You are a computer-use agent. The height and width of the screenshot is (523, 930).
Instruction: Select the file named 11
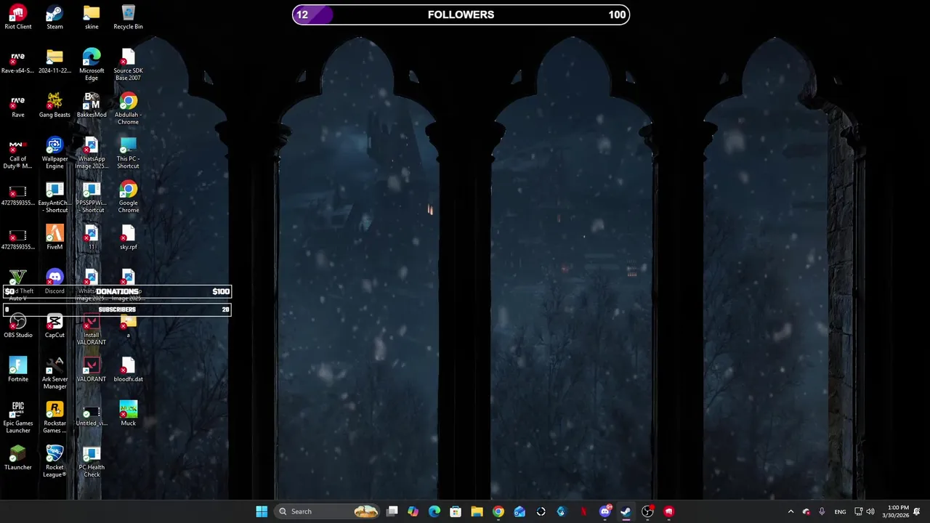(92, 238)
